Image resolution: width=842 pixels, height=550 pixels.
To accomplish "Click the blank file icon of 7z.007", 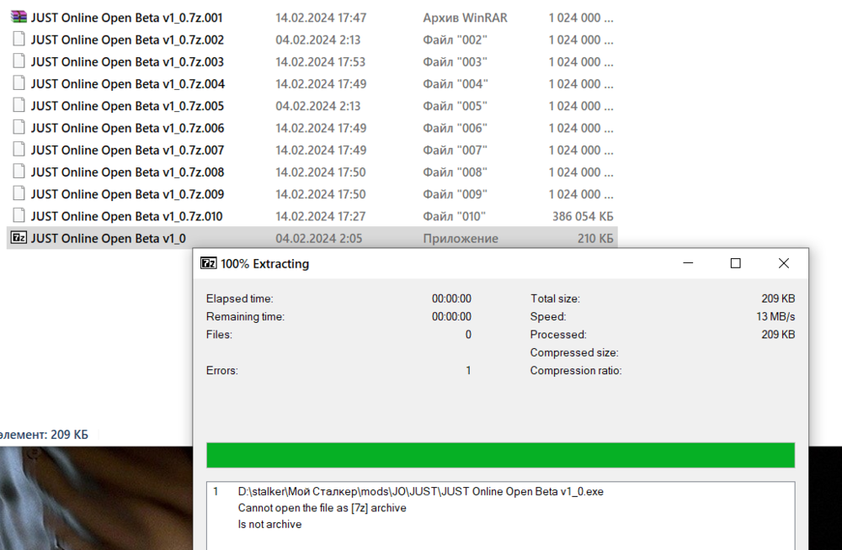I will tap(19, 149).
